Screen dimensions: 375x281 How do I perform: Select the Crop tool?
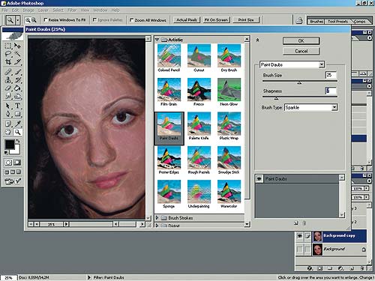[x=8, y=61]
